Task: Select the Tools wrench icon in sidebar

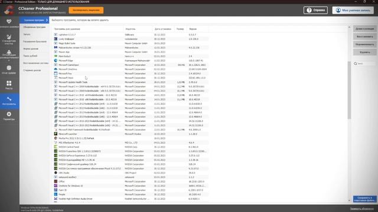Action: [x=9, y=99]
